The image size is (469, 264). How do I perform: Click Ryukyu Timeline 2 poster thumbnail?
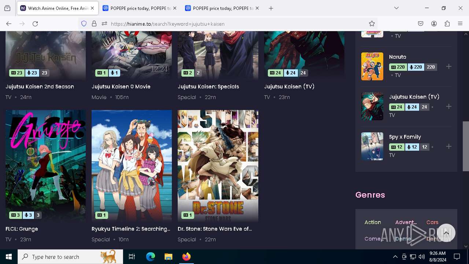point(132,166)
